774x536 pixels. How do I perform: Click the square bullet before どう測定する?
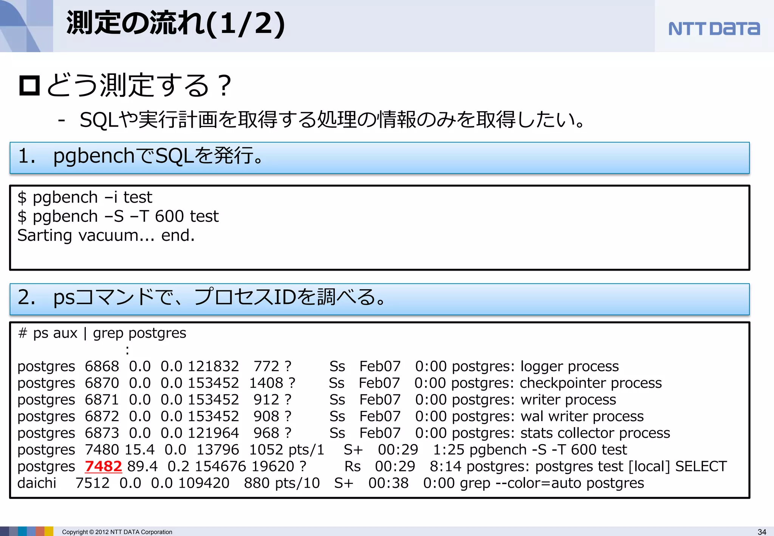29,85
